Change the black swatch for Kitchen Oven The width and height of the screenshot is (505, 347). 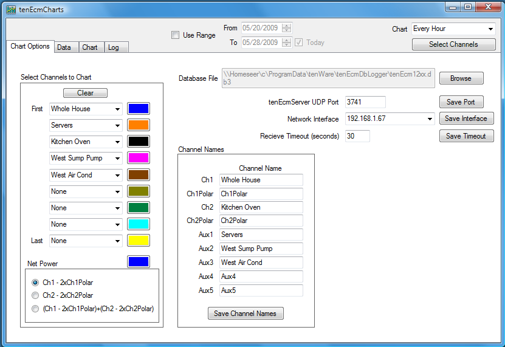[x=139, y=142]
